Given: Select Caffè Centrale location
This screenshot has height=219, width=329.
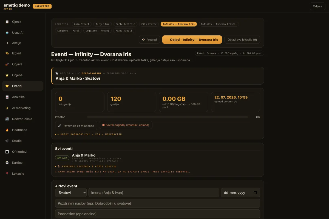Looking at the screenshot, I should (125, 24).
